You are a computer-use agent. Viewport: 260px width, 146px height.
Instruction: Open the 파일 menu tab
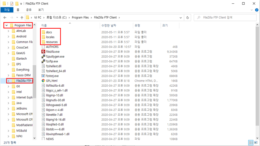coord(7,10)
